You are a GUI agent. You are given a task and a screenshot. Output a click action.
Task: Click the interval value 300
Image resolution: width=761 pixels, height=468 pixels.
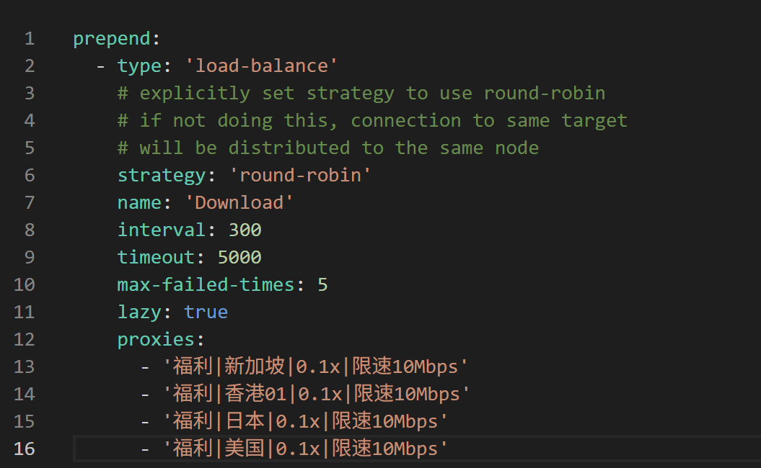pos(245,230)
